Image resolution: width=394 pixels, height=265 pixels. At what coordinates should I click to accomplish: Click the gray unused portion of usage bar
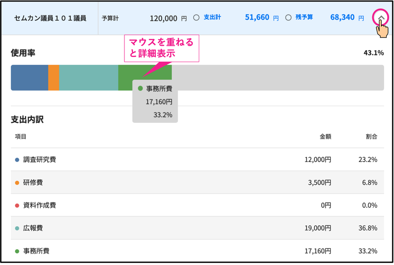tap(278, 77)
